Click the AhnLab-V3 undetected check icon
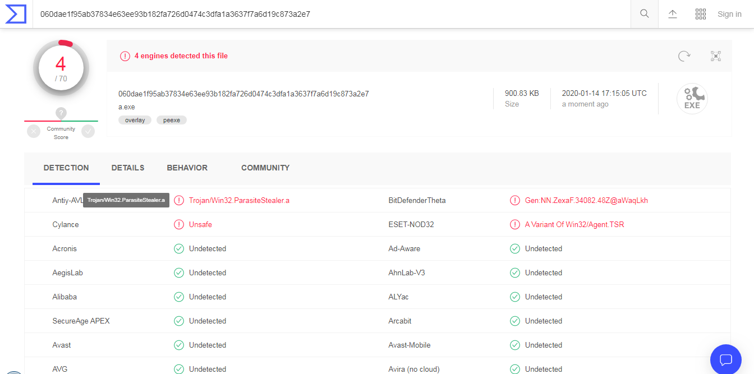The width and height of the screenshot is (754, 374). click(x=514, y=273)
